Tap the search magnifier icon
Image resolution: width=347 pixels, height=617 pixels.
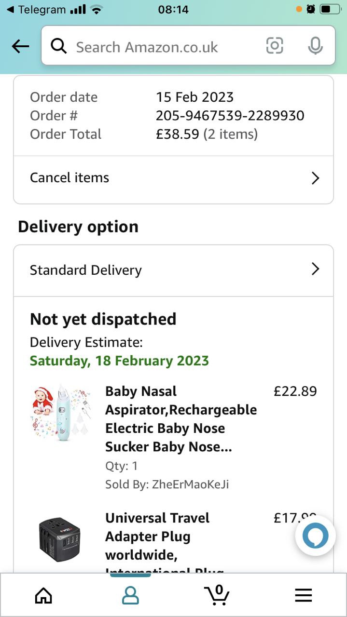[x=59, y=46]
